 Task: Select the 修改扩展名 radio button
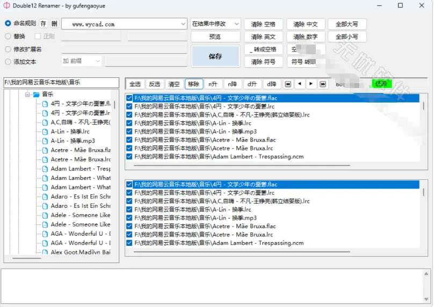[x=8, y=49]
